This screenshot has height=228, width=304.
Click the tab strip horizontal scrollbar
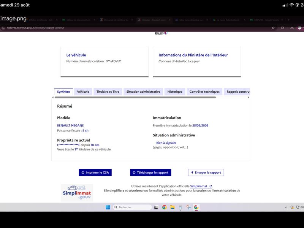135,97
